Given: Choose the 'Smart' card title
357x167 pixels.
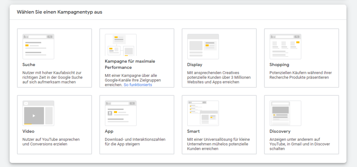Looking at the screenshot, I should click(193, 131).
